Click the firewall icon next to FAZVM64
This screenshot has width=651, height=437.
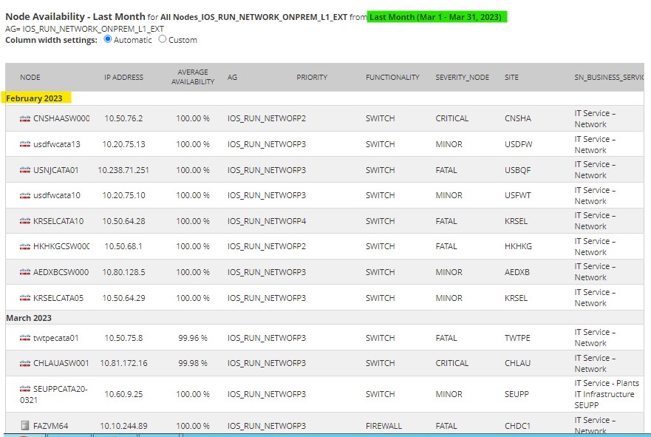pos(25,425)
